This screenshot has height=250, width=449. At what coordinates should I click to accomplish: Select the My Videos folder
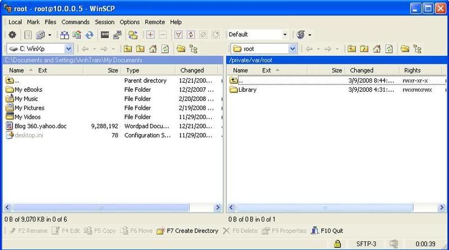[x=23, y=117]
